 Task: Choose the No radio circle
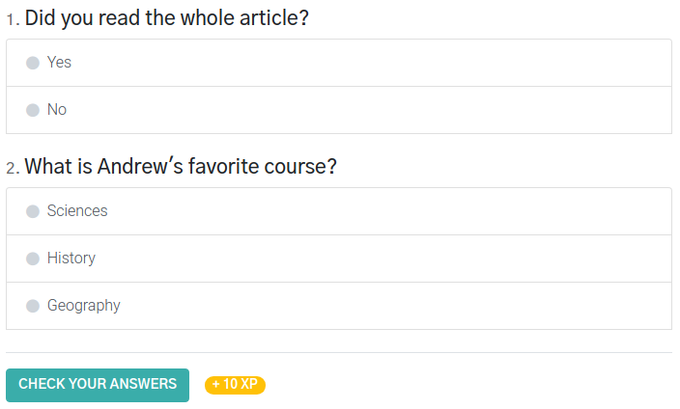pyautogui.click(x=33, y=110)
